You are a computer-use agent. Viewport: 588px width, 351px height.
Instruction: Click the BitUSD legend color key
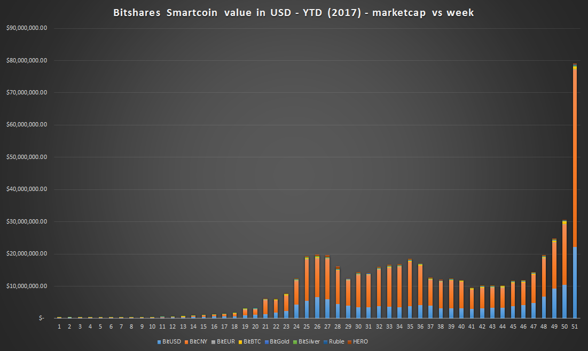click(159, 342)
